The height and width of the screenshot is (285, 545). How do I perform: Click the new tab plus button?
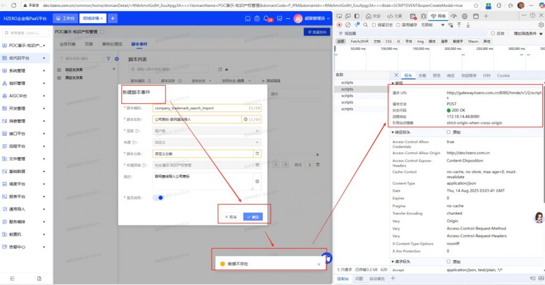coord(112,19)
